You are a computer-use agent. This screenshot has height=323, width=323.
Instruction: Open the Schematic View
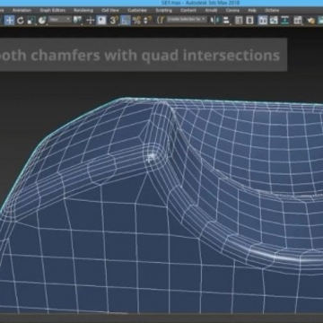click(x=285, y=21)
